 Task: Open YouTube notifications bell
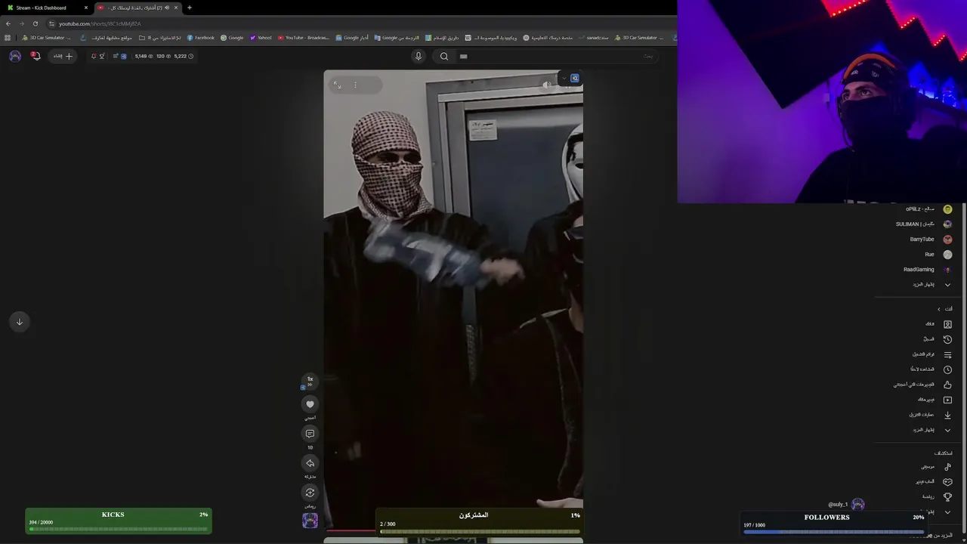(35, 56)
